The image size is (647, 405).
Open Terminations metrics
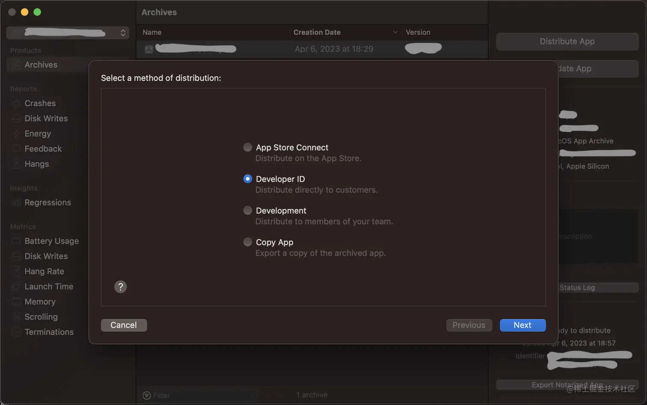(49, 332)
